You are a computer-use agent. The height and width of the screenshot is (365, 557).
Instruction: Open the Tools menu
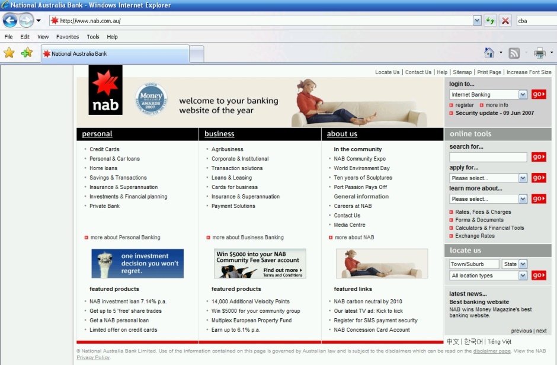pos(92,37)
